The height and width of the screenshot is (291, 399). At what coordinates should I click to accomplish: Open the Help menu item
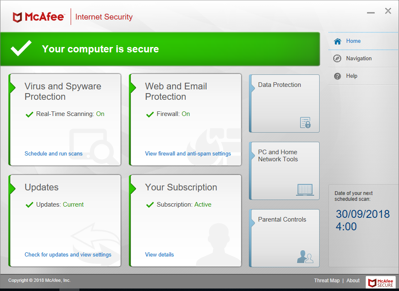[352, 76]
